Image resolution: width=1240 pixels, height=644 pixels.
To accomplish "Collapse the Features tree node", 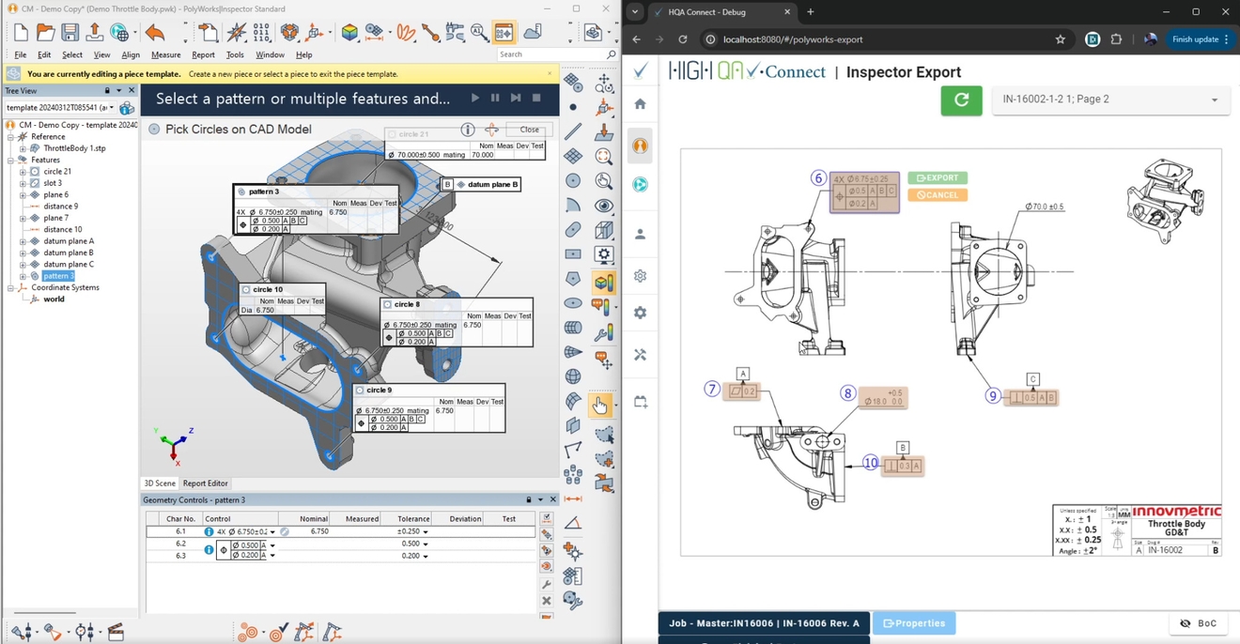I will [11, 160].
